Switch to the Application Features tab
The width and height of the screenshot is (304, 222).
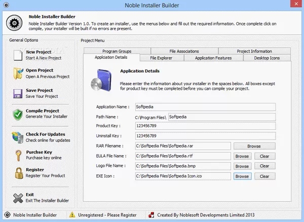click(x=213, y=58)
